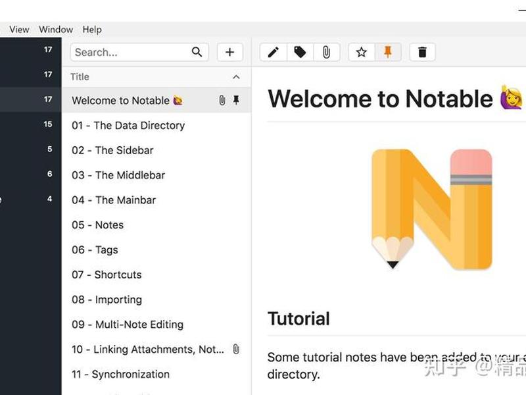This screenshot has height=395, width=526.
Task: Click paperclip icon on Welcome to Notable row
Action: point(222,100)
